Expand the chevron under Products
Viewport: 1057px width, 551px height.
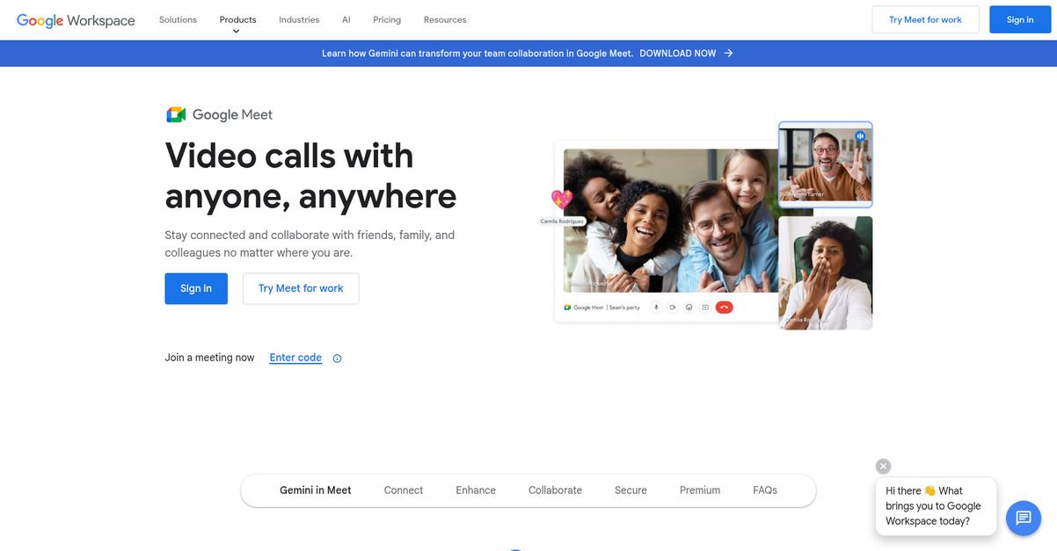click(236, 32)
